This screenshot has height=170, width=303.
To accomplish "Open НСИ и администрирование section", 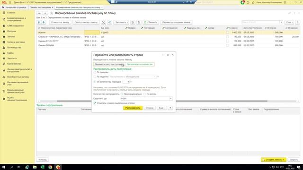I will 17,99.
